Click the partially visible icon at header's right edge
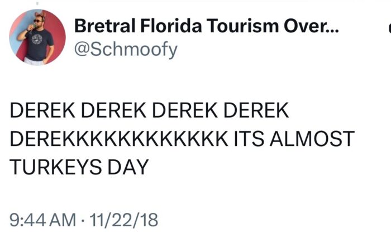The width and height of the screenshot is (391, 238). pos(388,27)
